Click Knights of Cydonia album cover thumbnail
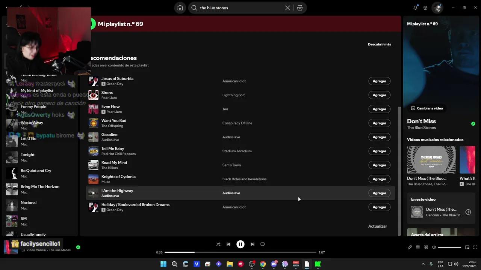Image resolution: width=481 pixels, height=270 pixels. pos(93,179)
